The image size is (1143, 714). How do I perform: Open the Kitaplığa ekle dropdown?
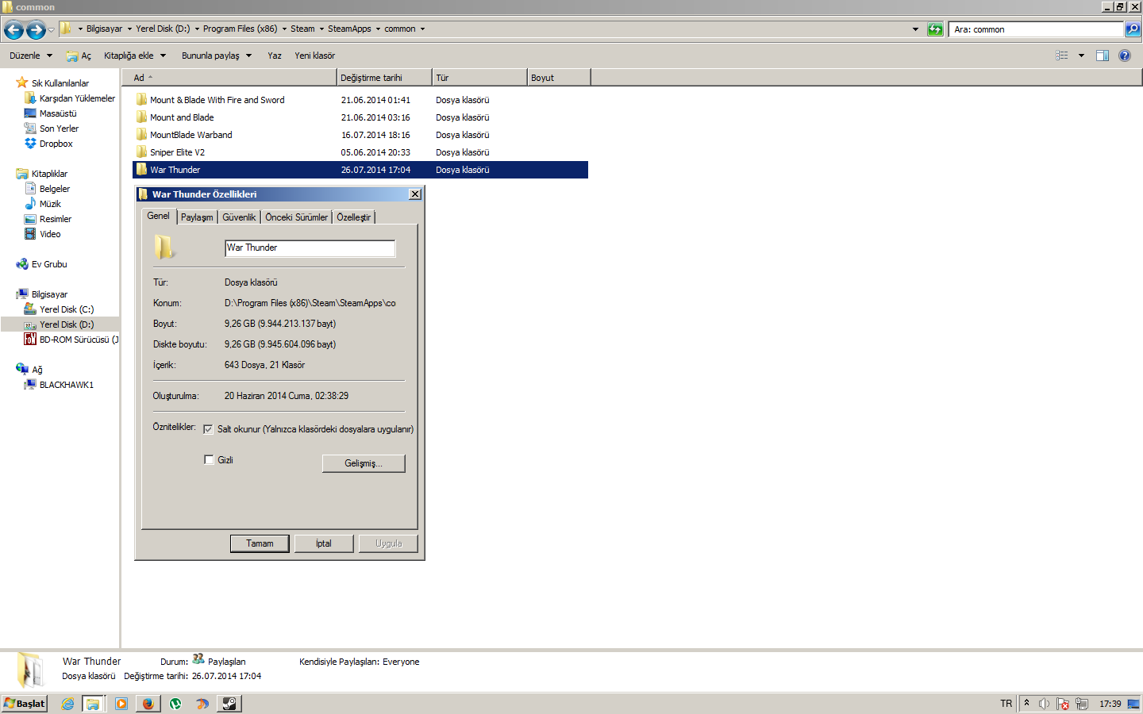135,56
